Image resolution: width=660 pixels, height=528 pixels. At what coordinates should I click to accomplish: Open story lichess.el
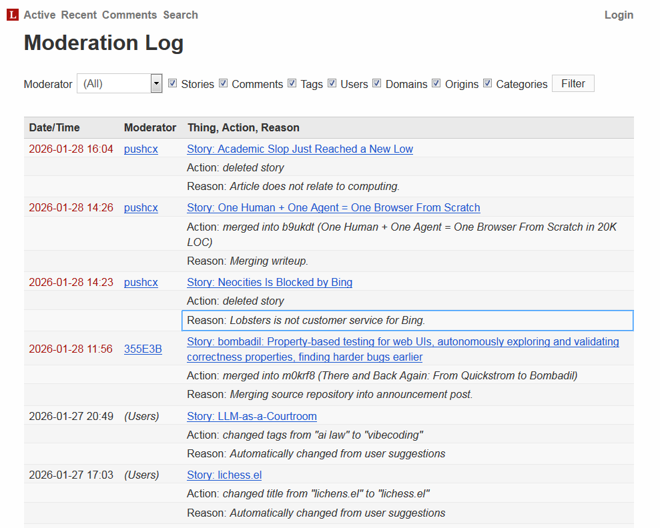tap(224, 475)
